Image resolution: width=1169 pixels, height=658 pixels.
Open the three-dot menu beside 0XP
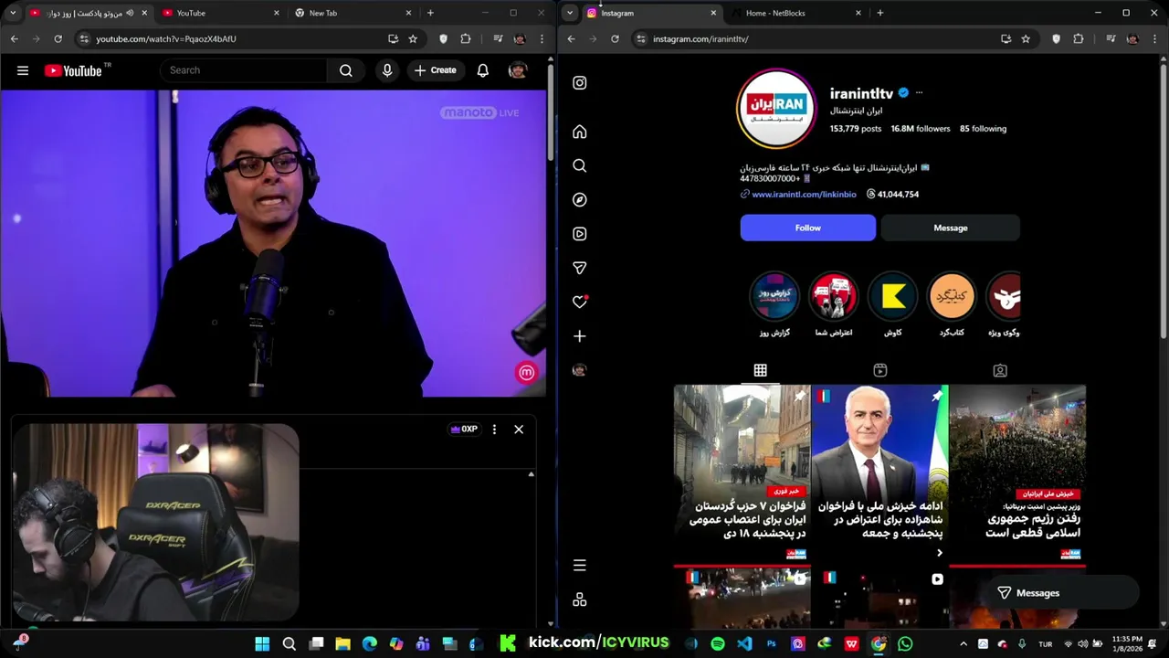coord(494,430)
